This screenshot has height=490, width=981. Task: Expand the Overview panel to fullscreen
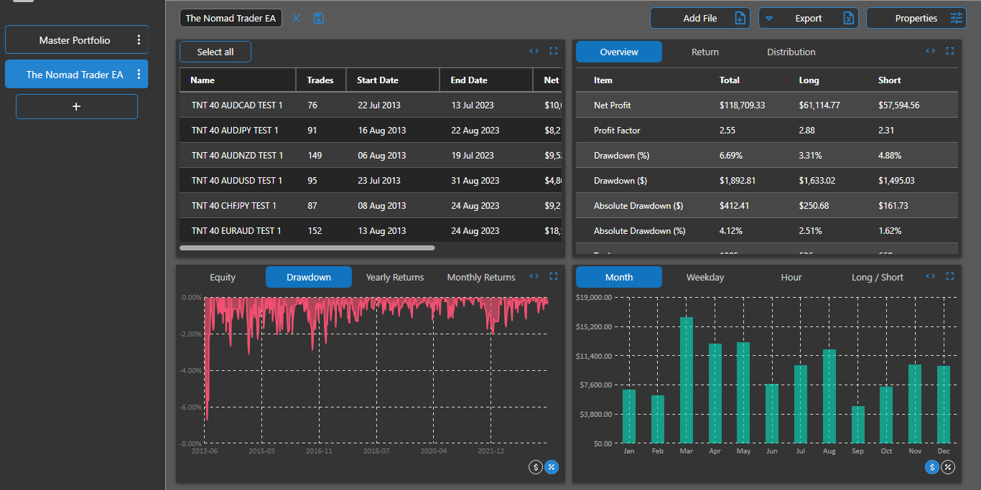949,51
